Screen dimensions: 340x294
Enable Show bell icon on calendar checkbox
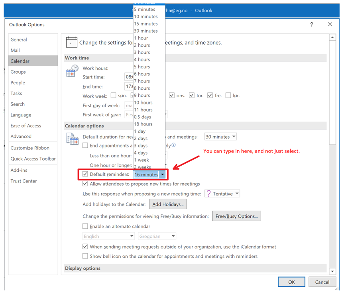pos(85,256)
